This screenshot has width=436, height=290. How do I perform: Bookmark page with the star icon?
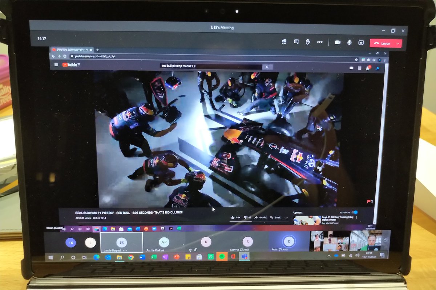pos(357,60)
